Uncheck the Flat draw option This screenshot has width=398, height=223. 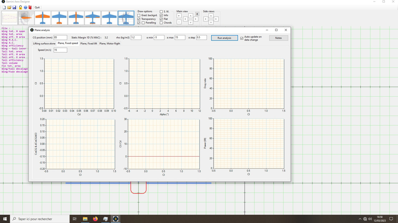[161, 19]
